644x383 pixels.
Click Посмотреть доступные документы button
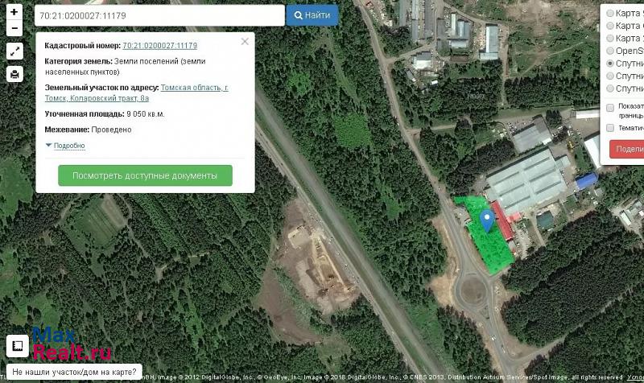[145, 175]
